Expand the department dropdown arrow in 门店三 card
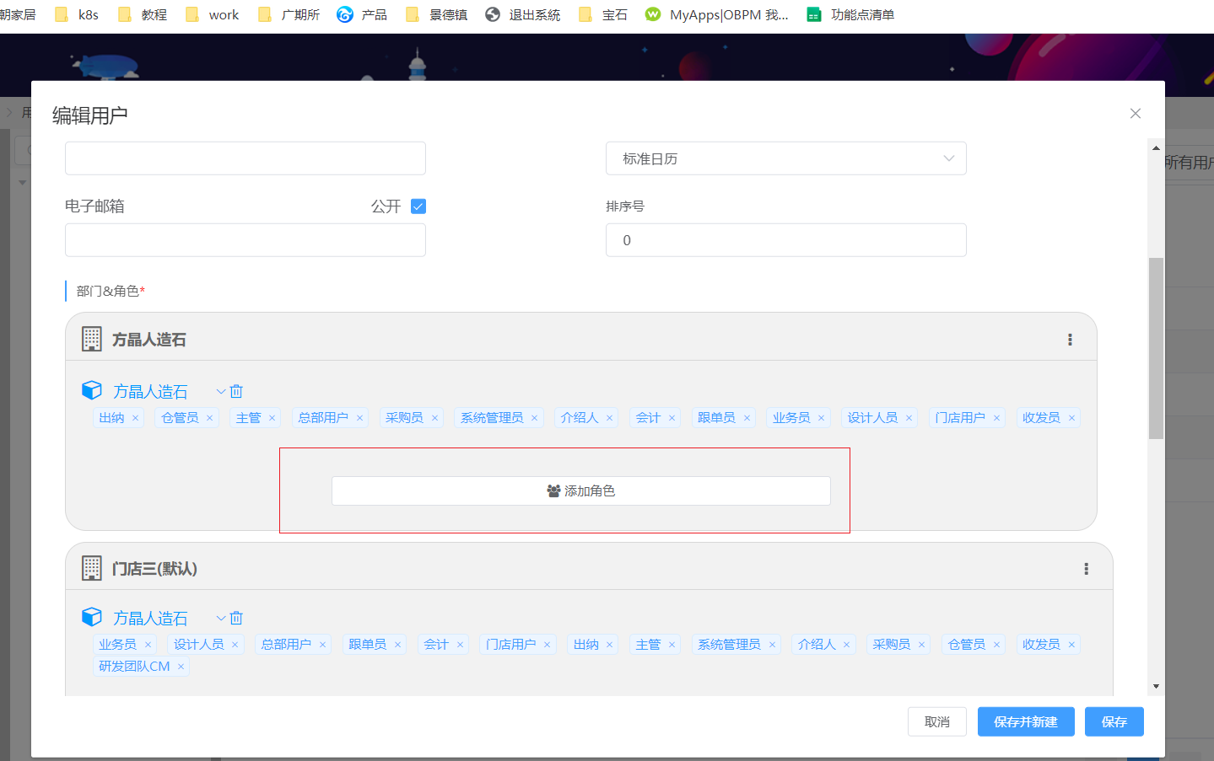The image size is (1214, 761). coord(221,618)
